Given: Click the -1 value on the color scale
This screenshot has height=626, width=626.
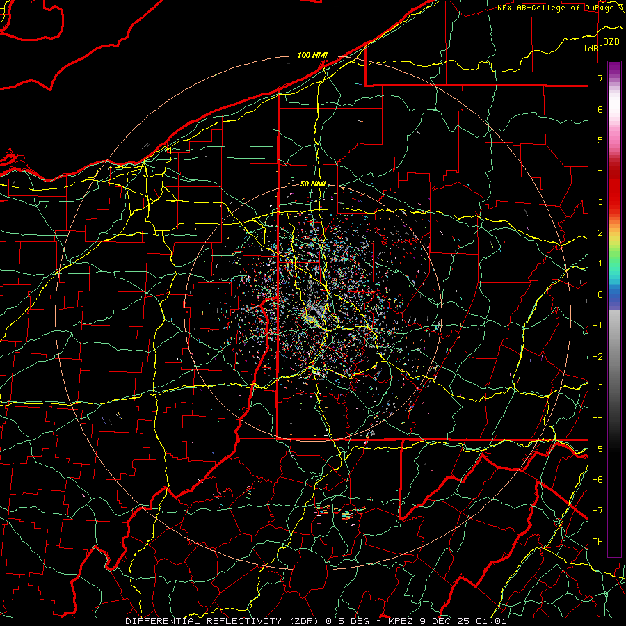Looking at the screenshot, I should 597,326.
